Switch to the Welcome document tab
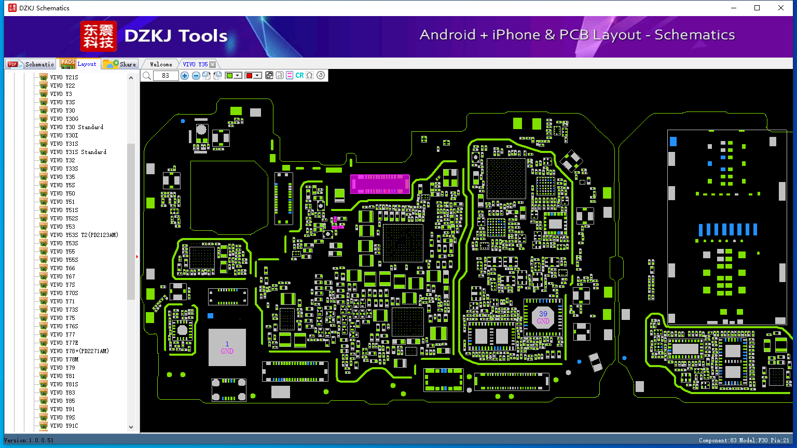Image resolution: width=797 pixels, height=448 pixels. 161,64
